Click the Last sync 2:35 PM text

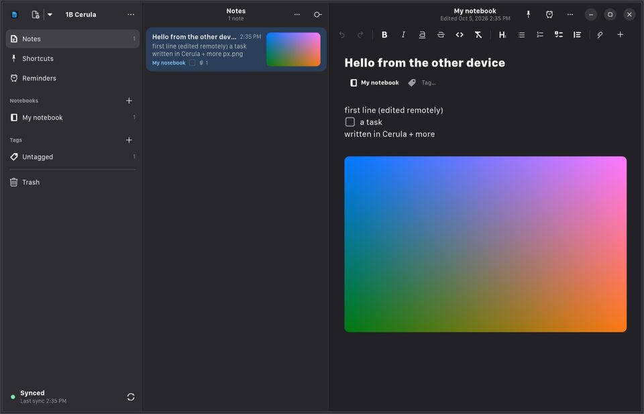pyautogui.click(x=44, y=401)
